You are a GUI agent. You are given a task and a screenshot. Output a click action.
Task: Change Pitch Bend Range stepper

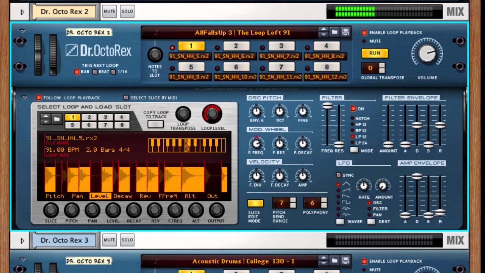pos(293,203)
